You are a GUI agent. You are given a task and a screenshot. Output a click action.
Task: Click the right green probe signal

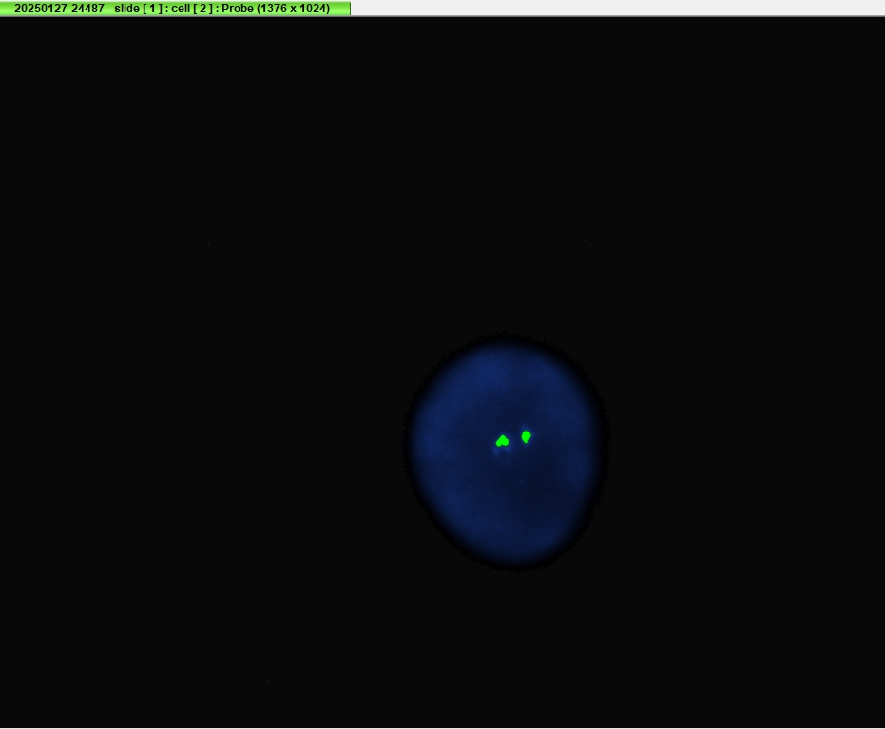click(x=526, y=436)
